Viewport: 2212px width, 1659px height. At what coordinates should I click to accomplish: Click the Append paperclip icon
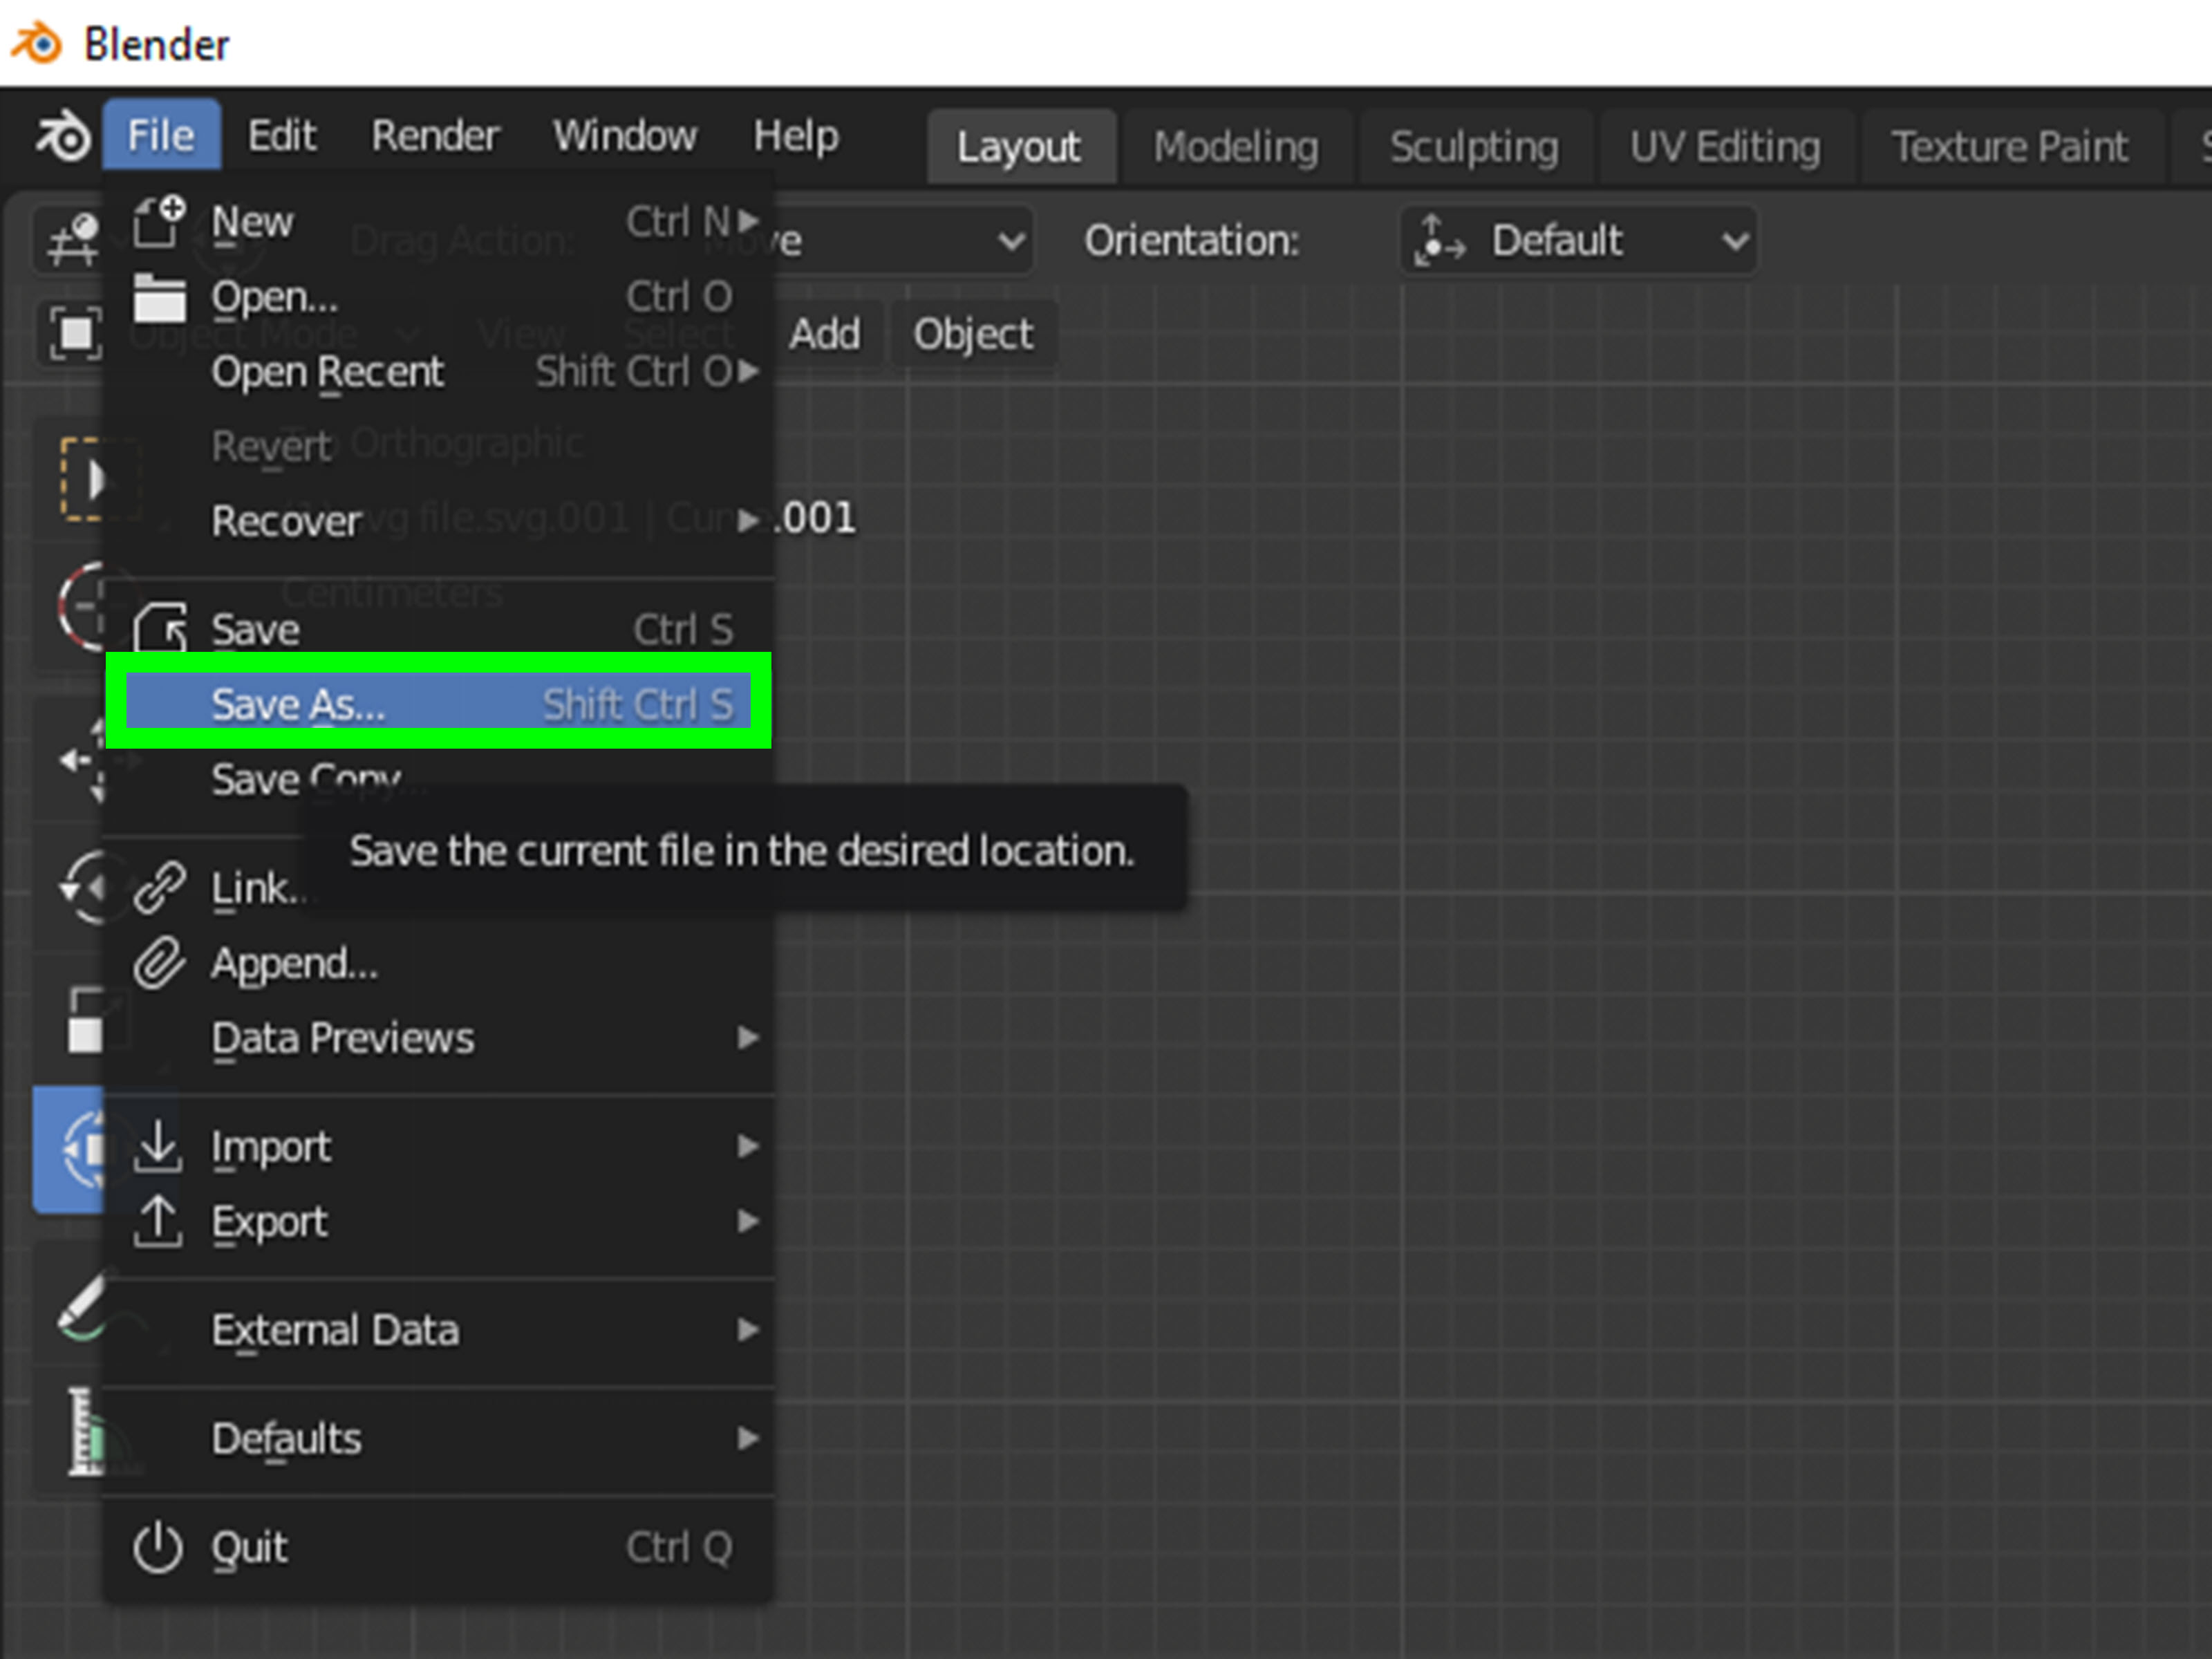coord(160,964)
